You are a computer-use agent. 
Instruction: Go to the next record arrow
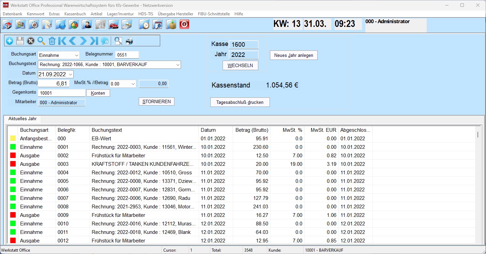(x=83, y=41)
